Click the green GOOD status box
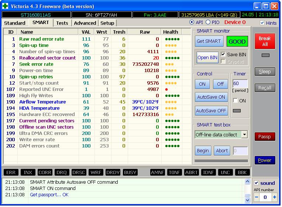Image resolution: width=282 pixels, height=207 pixels. coord(237,41)
